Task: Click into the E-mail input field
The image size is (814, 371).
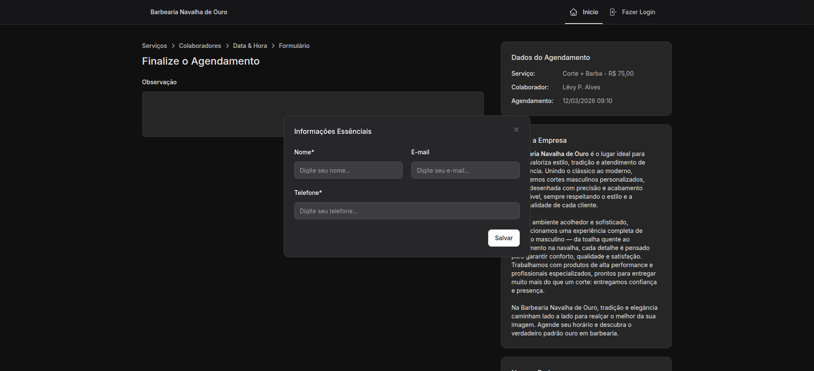Action: 465,170
